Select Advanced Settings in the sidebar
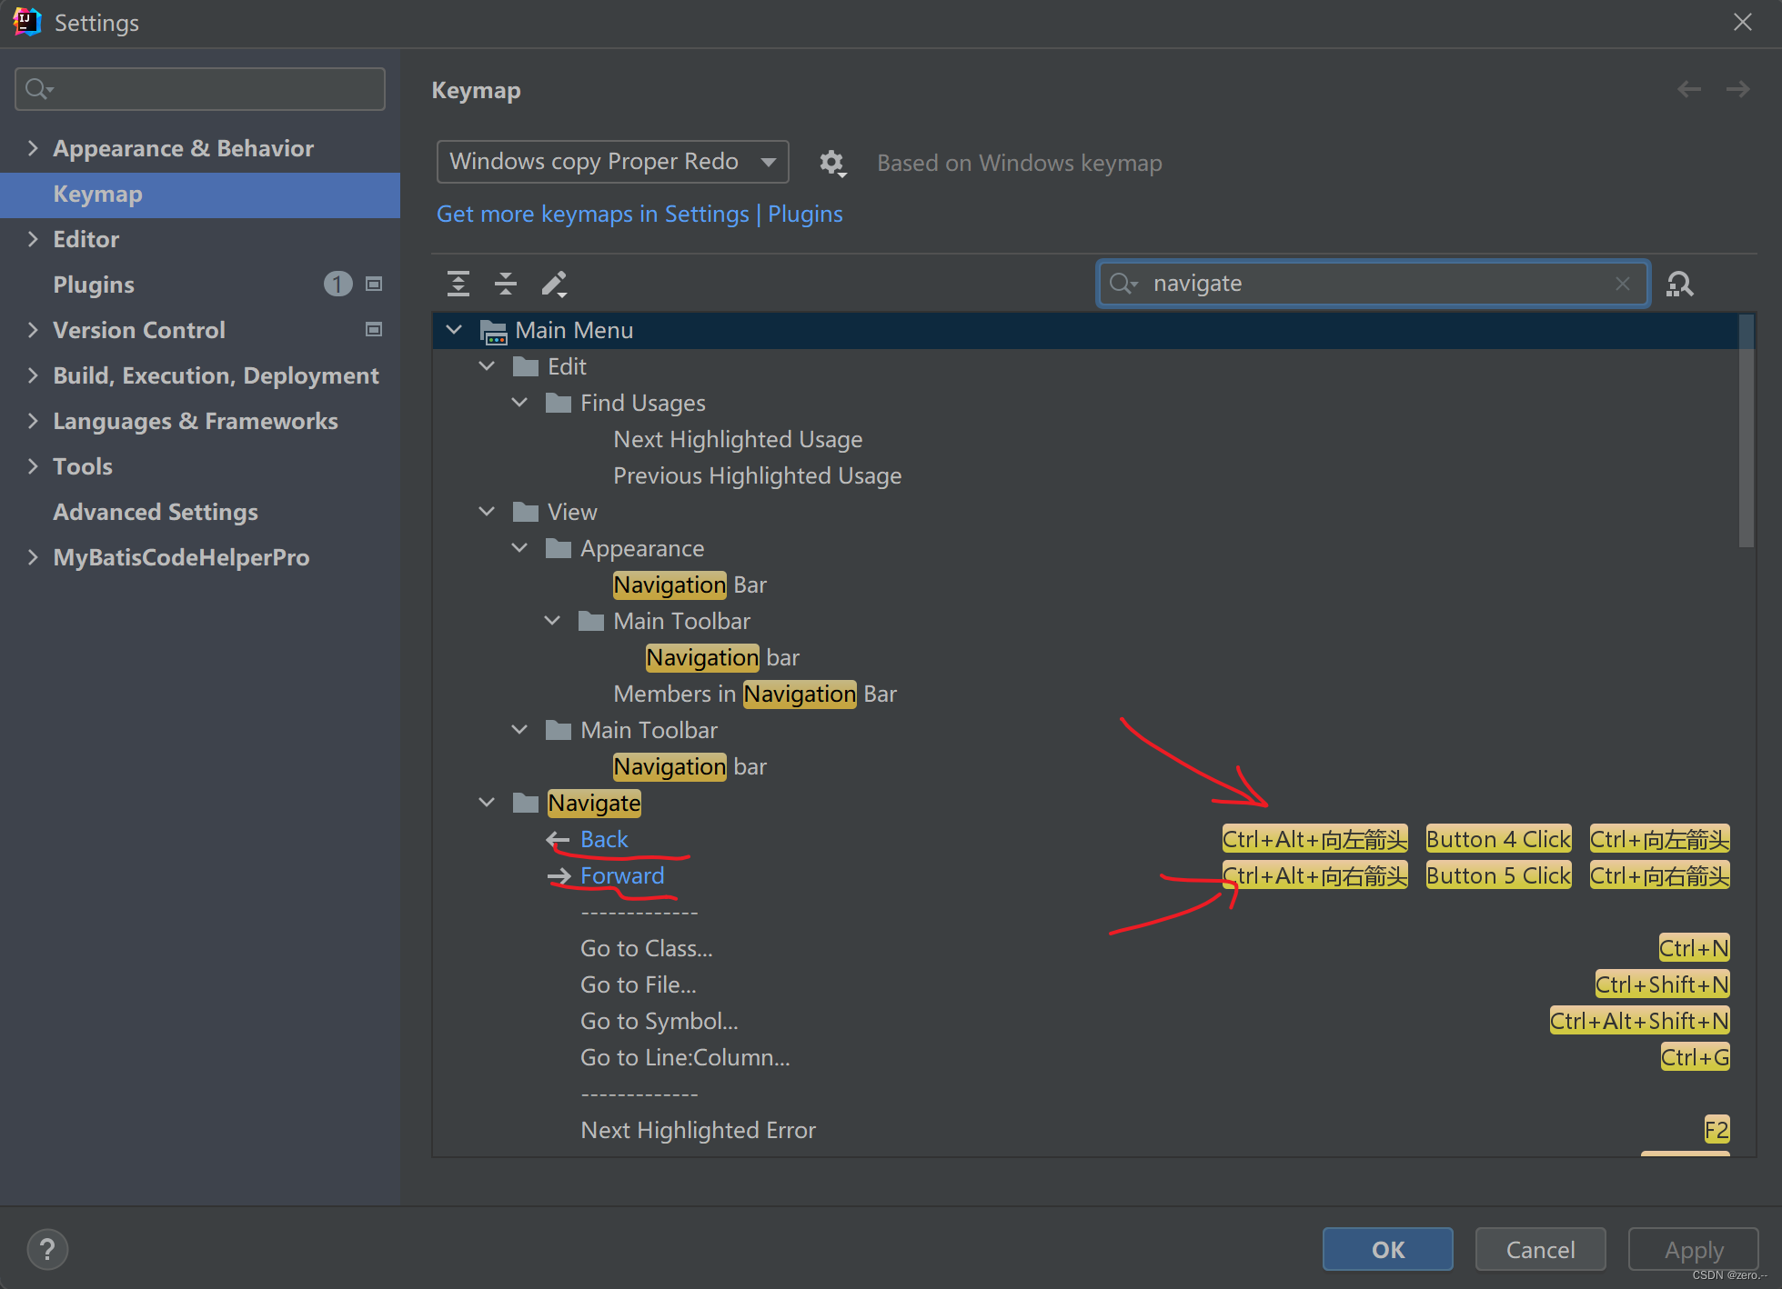The image size is (1782, 1289). 156,512
